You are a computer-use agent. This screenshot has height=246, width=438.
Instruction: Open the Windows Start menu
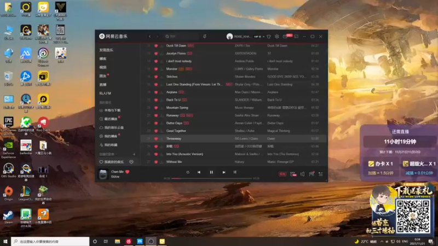pos(5,241)
